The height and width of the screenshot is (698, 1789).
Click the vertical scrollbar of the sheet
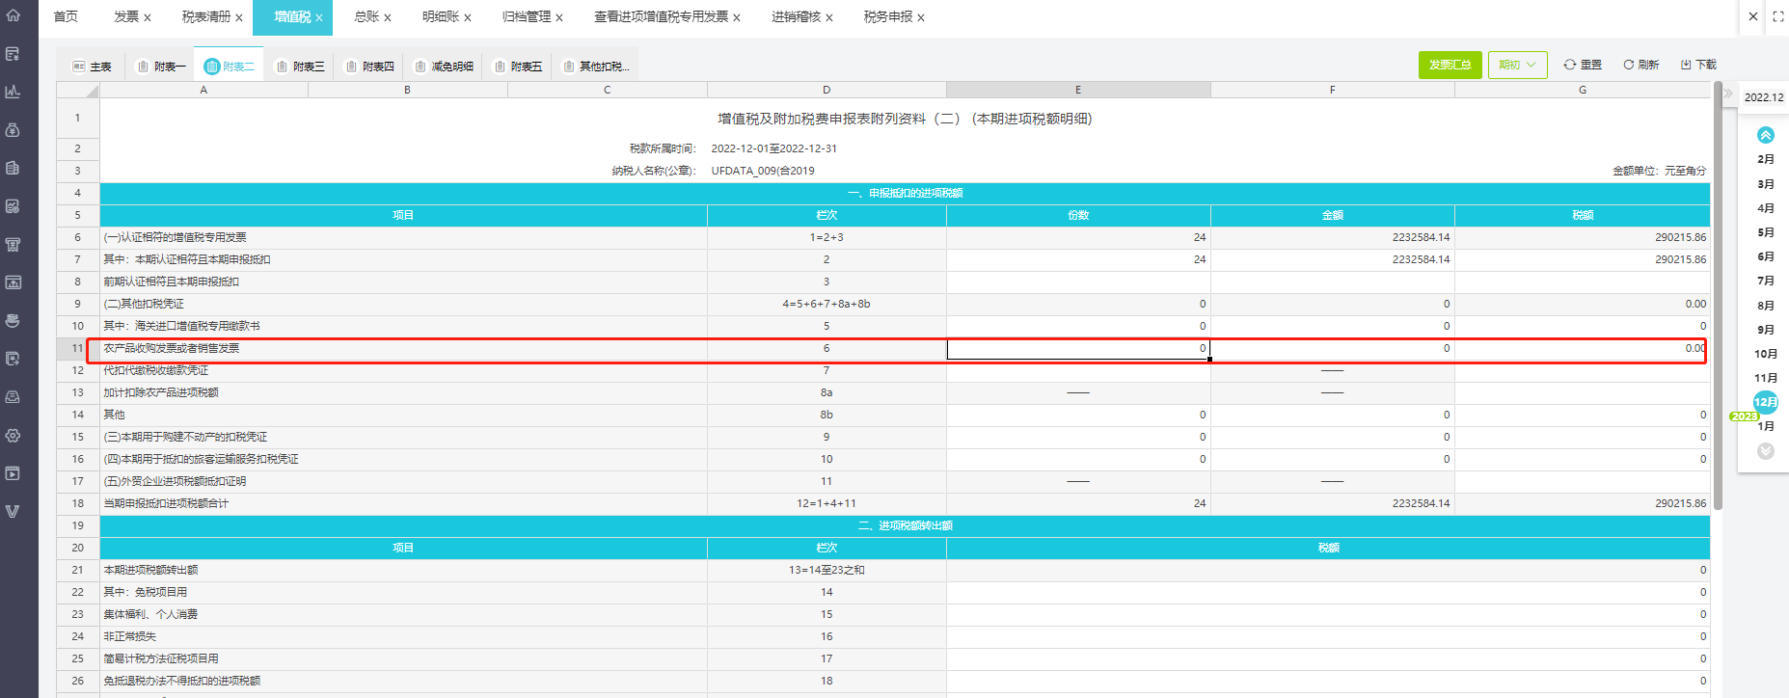point(1718,289)
